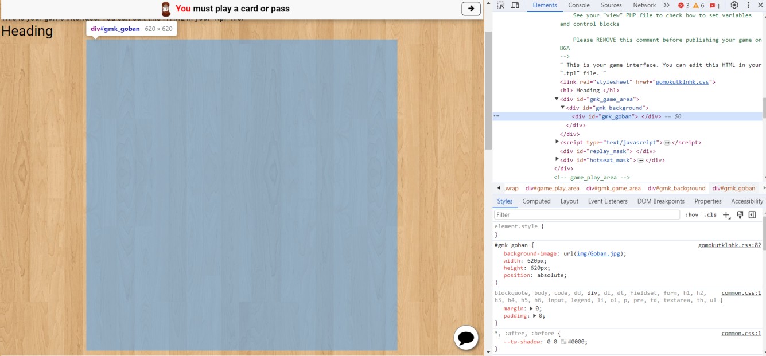
Task: Expand the padding shorthand property triangle
Action: [534, 316]
